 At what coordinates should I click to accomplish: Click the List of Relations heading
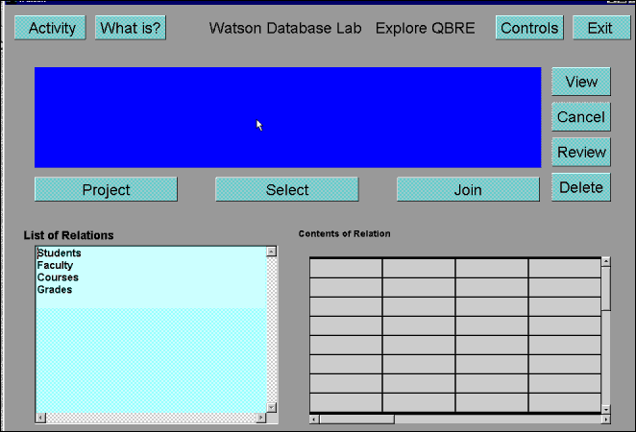68,235
